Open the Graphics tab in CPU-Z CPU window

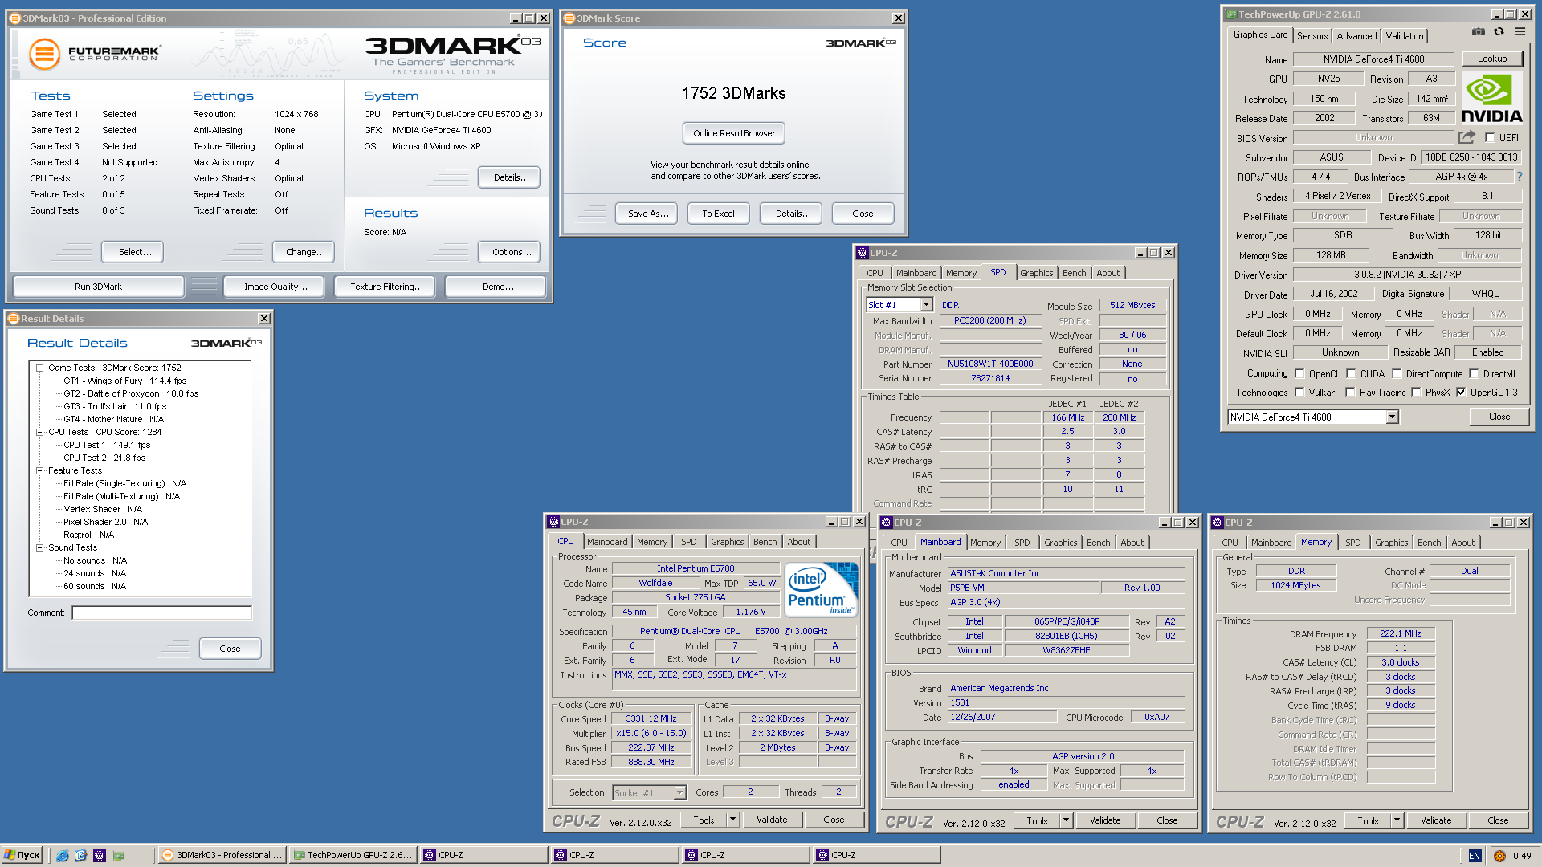click(727, 542)
